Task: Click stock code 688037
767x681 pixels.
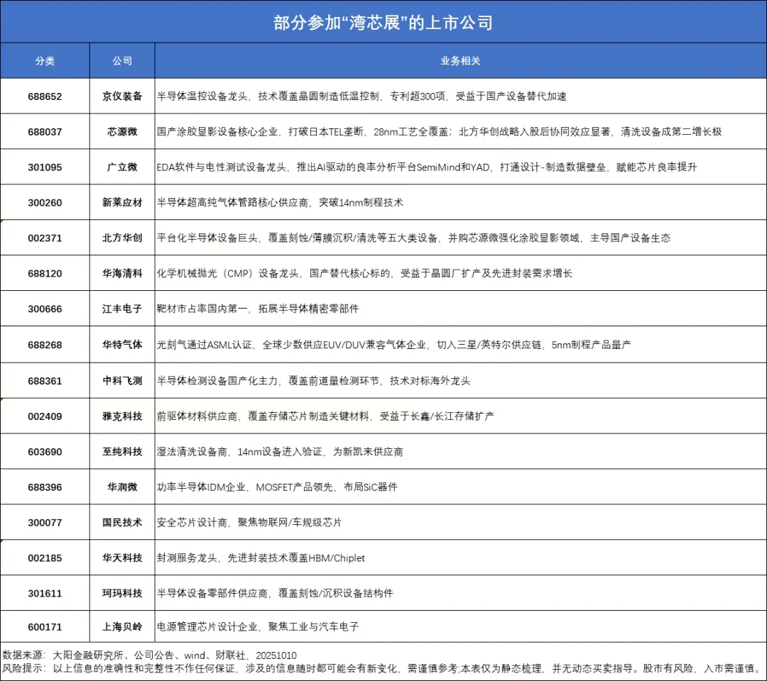Action: click(45, 132)
